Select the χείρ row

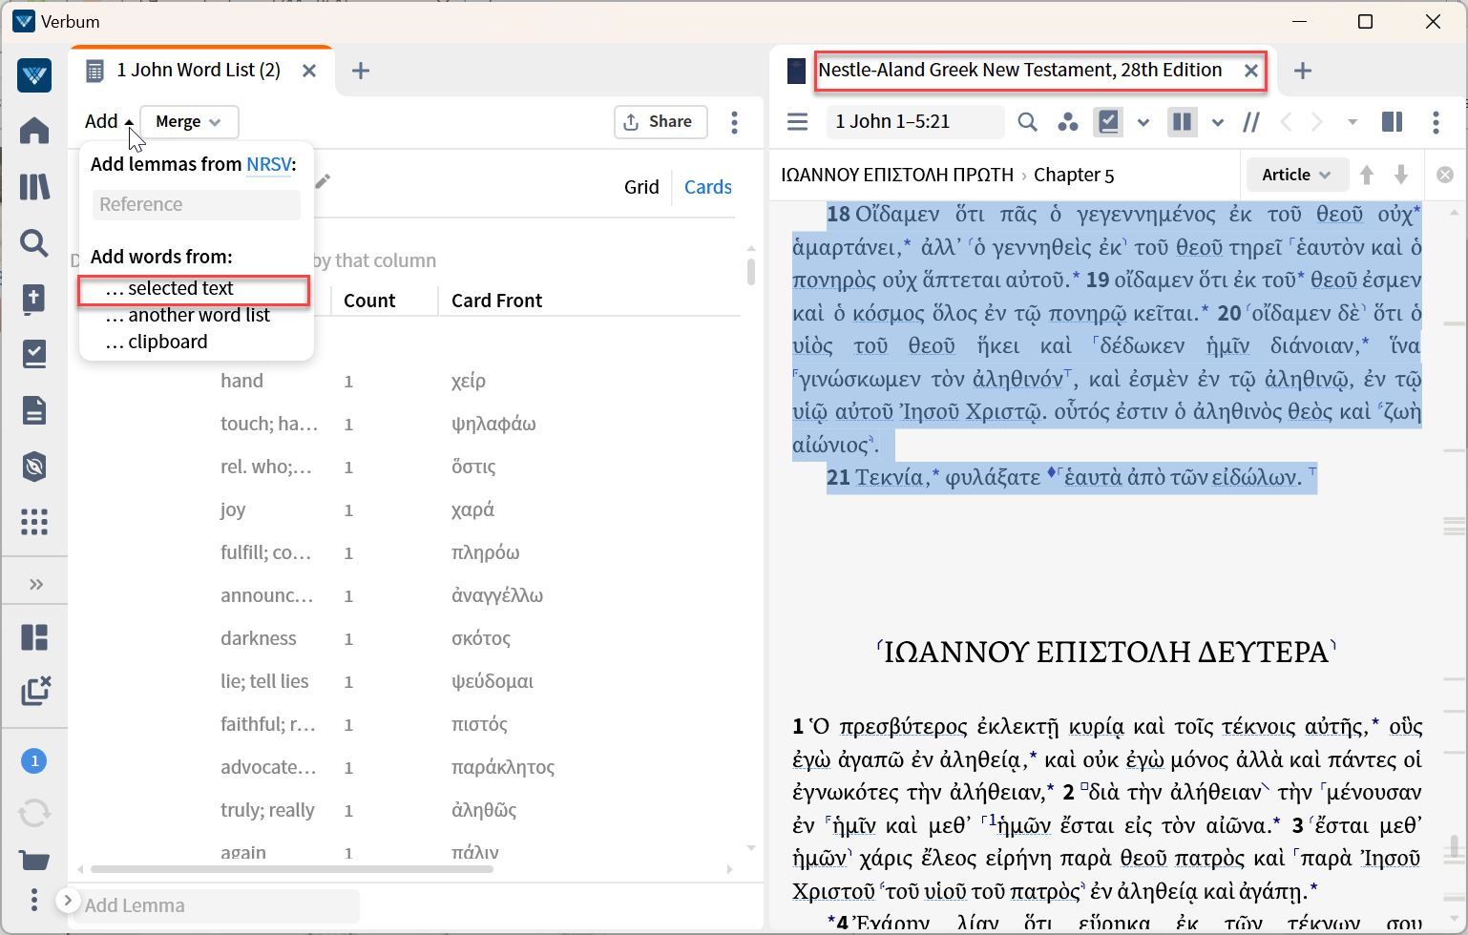[x=468, y=381]
